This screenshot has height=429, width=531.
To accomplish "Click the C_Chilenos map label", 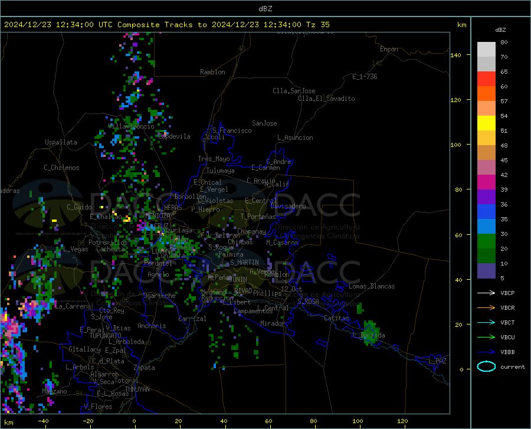I will (61, 168).
